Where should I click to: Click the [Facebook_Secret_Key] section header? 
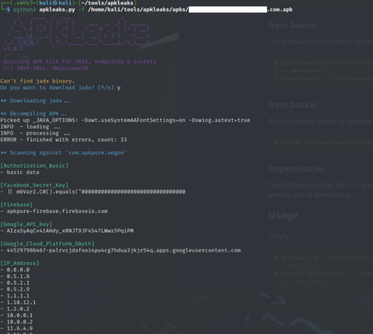point(34,185)
